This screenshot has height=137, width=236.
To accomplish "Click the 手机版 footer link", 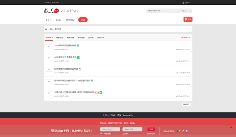I will coord(113,115).
